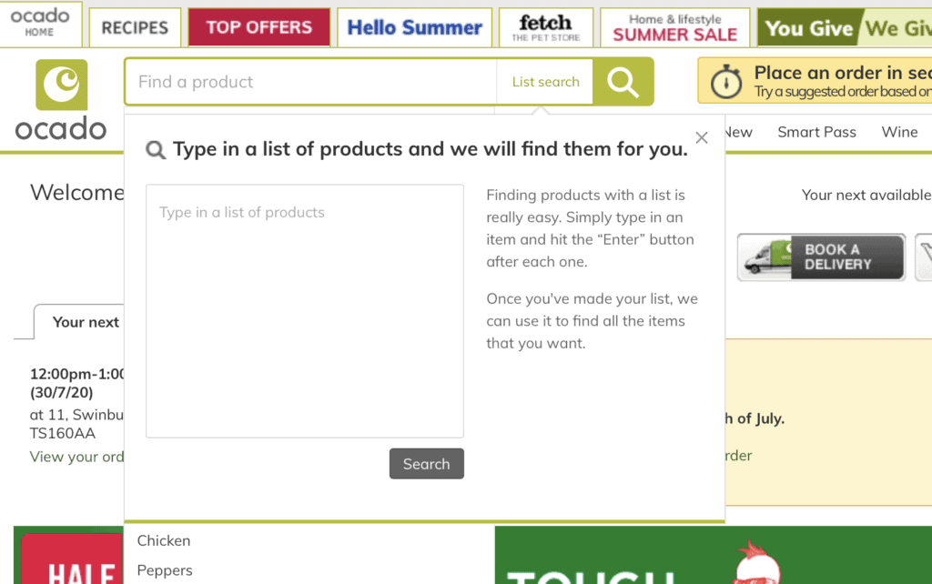Open the Wine menu item
Viewport: 932px width, 584px height.
pyautogui.click(x=899, y=132)
